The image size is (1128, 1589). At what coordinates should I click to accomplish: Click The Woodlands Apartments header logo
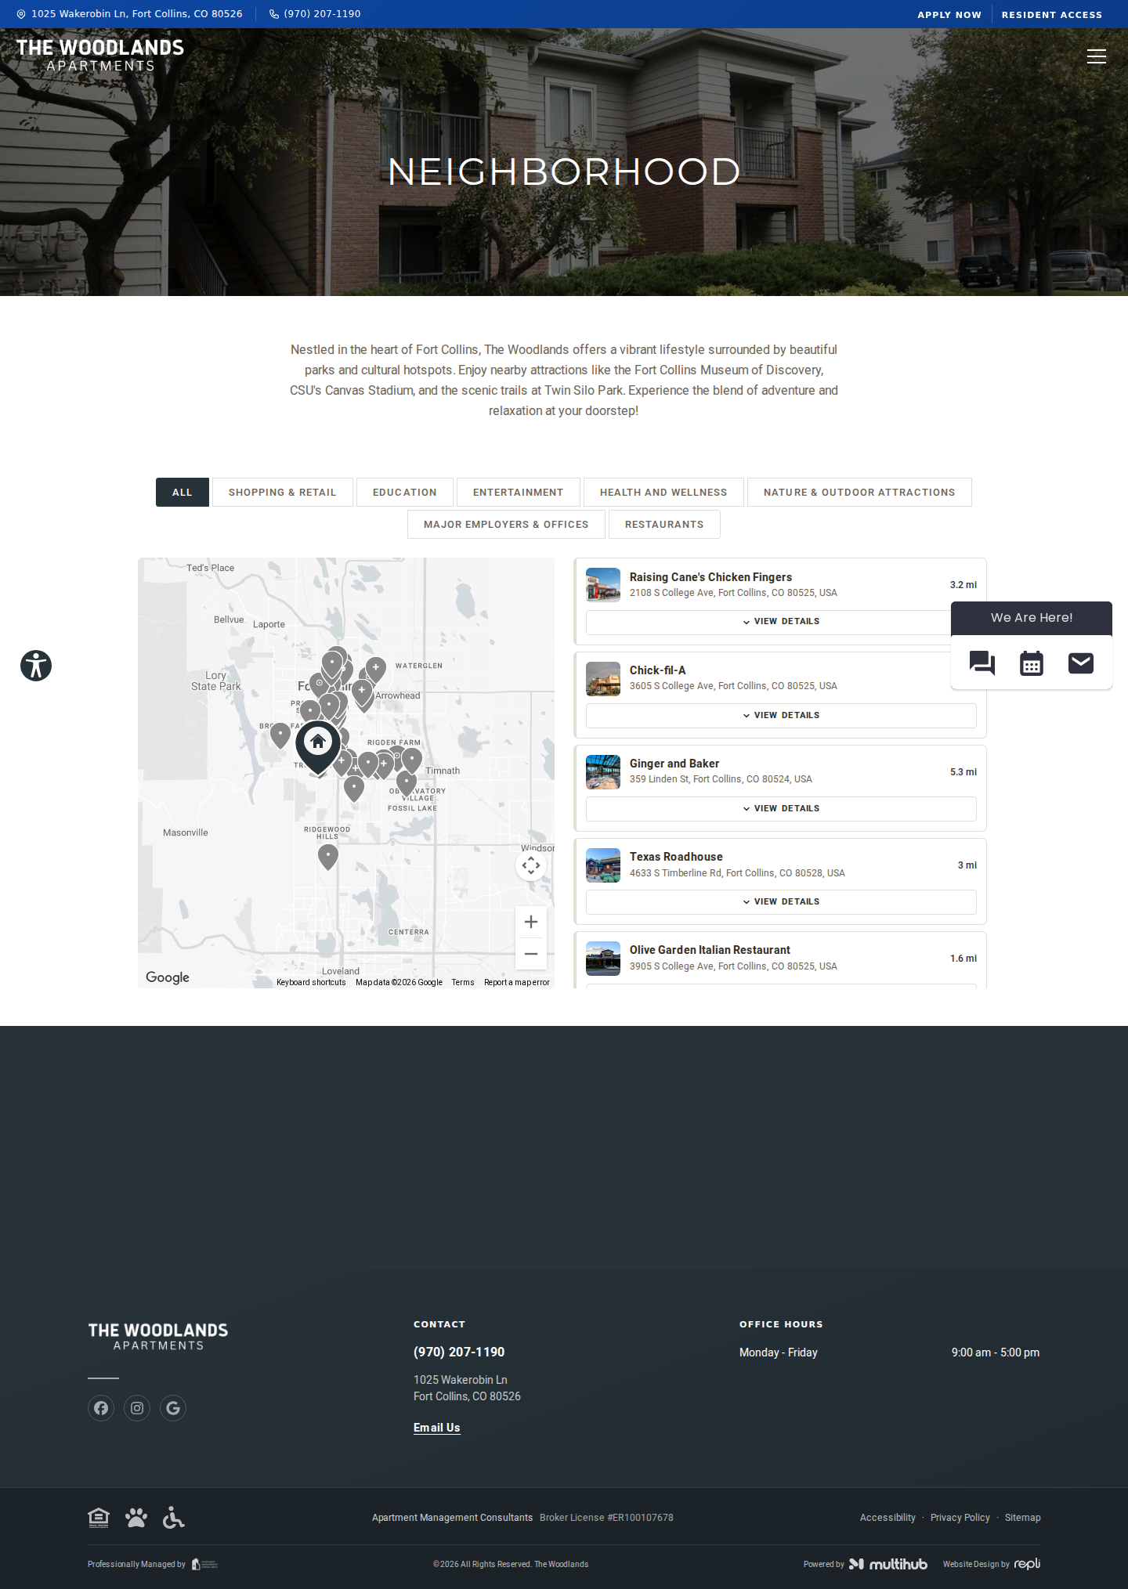[x=100, y=56]
